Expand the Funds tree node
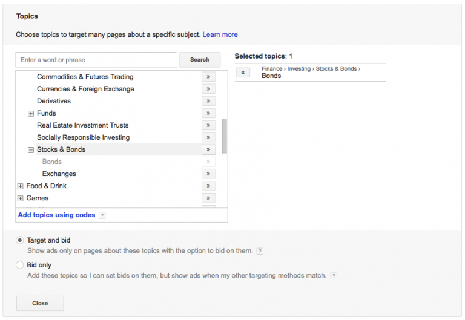465x320 pixels. 31,114
